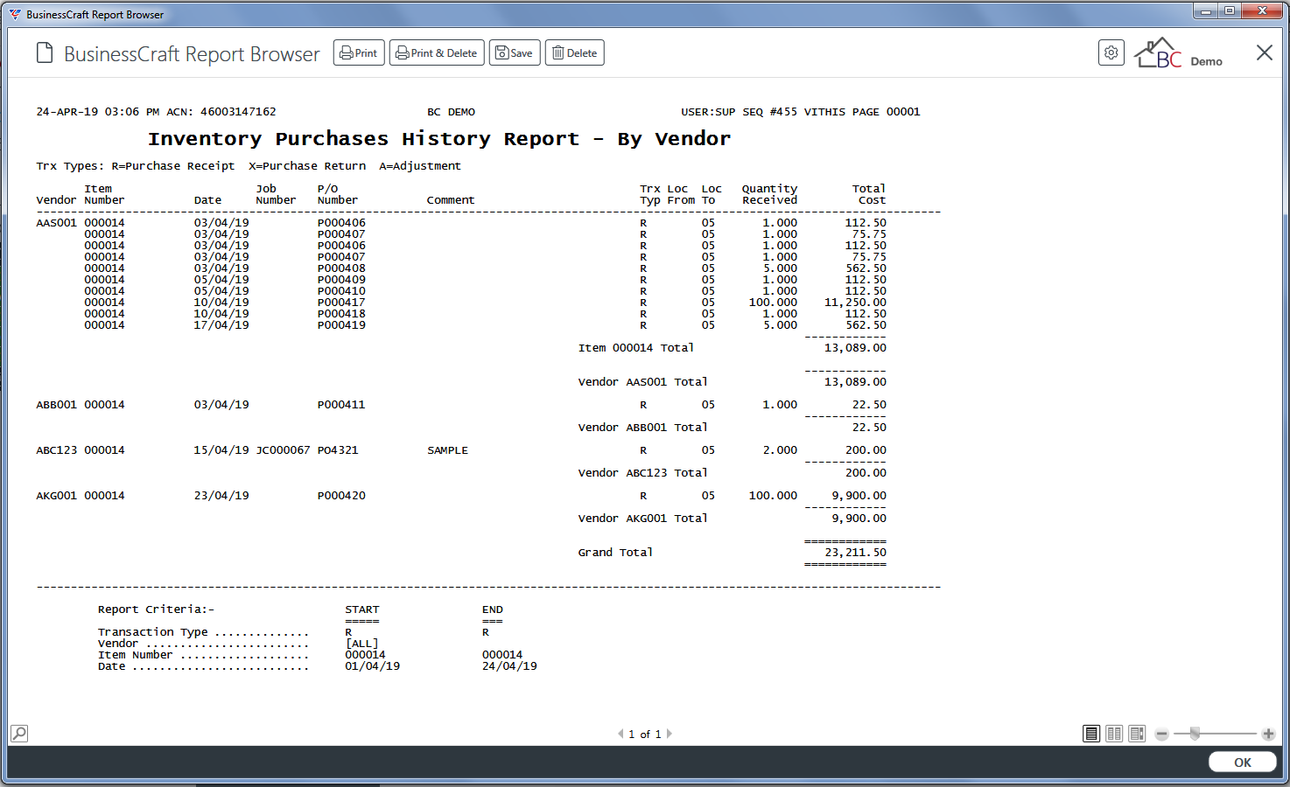Click the BusinessCraft app icon in the title bar
This screenshot has height=787, width=1290.
click(x=15, y=14)
